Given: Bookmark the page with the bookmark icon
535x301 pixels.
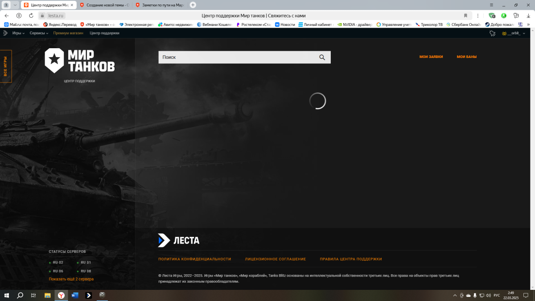Looking at the screenshot, I should click(x=466, y=15).
